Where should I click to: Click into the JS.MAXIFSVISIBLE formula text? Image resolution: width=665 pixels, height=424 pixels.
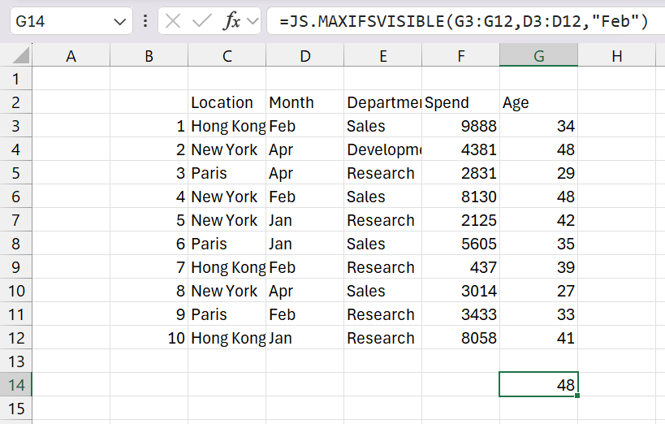[463, 21]
